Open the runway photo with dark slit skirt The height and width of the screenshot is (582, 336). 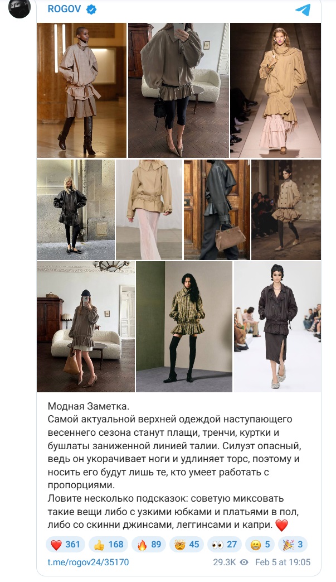click(x=277, y=326)
